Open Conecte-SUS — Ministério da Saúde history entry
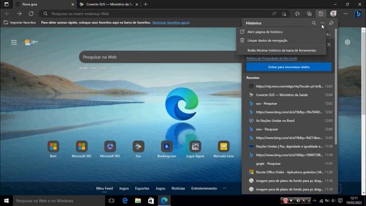Image resolution: width=366 pixels, height=206 pixels. coord(289,95)
